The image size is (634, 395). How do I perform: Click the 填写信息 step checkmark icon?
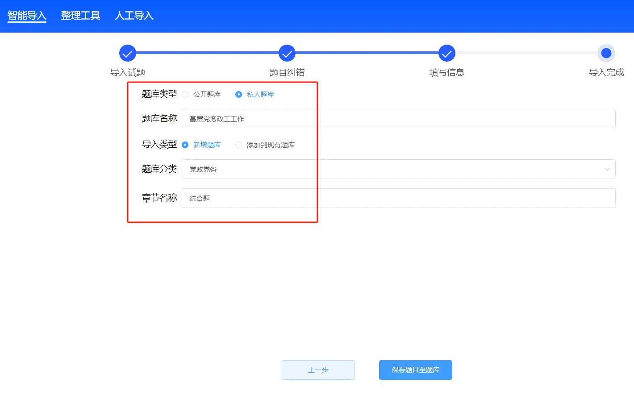point(446,53)
